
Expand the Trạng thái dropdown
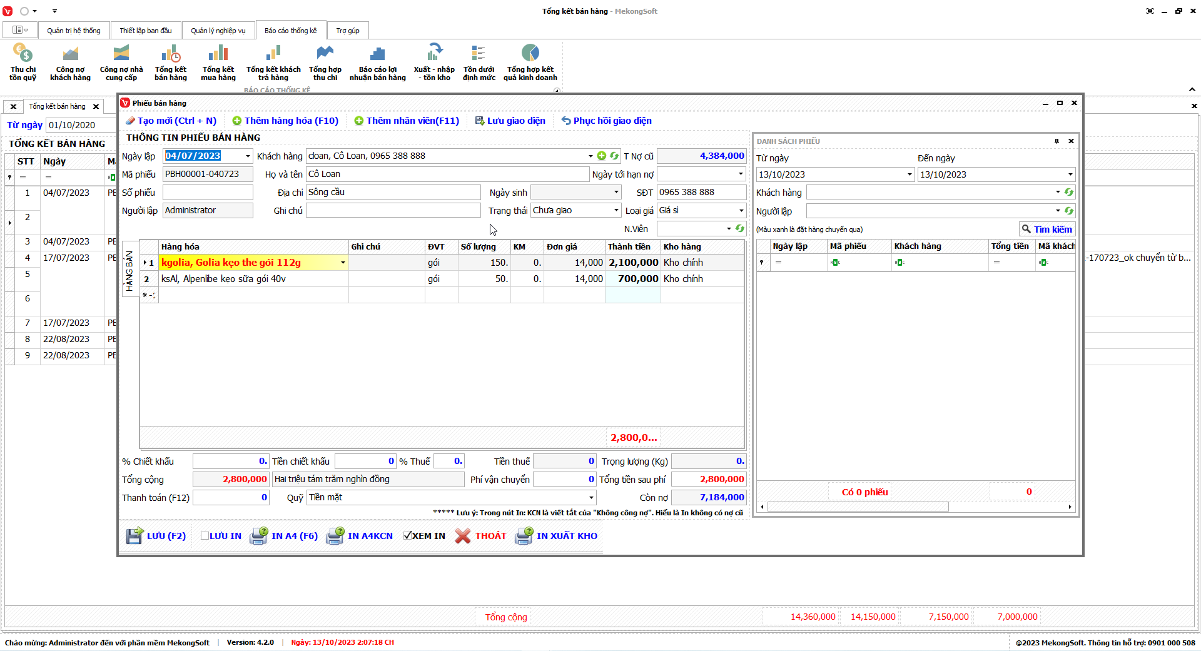click(616, 211)
